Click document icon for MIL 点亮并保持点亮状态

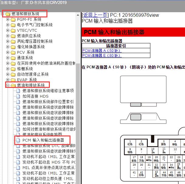(18, 168)
